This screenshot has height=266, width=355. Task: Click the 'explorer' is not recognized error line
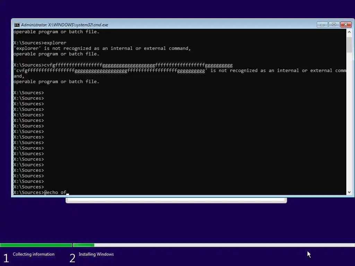tap(102, 48)
